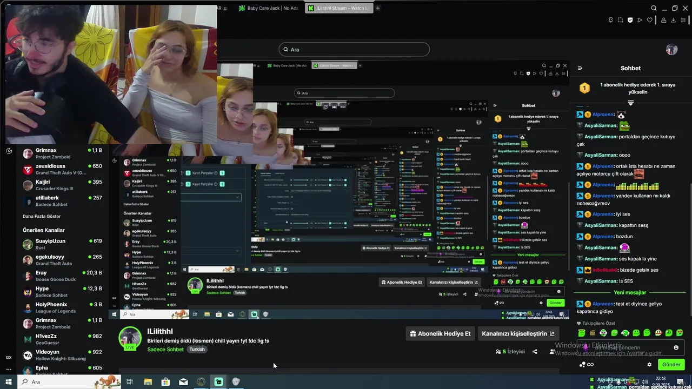Click the Windows taskbar search box
692x389 pixels.
click(x=70, y=382)
